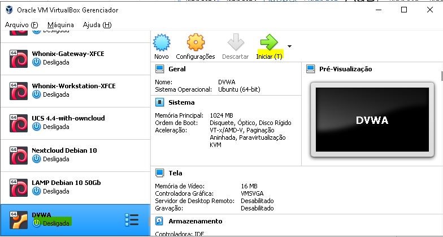This screenshot has height=237, width=443.
Task: Click the Descartar down-arrow icon
Action: click(236, 42)
